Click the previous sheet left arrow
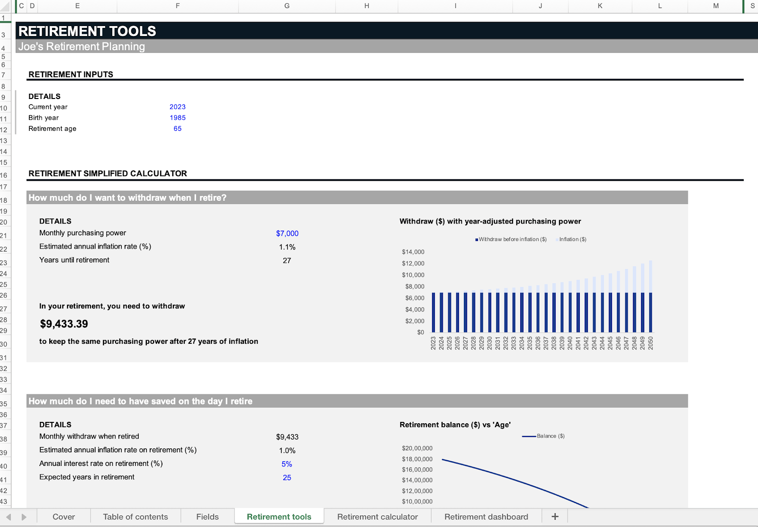758x527 pixels. (x=9, y=517)
